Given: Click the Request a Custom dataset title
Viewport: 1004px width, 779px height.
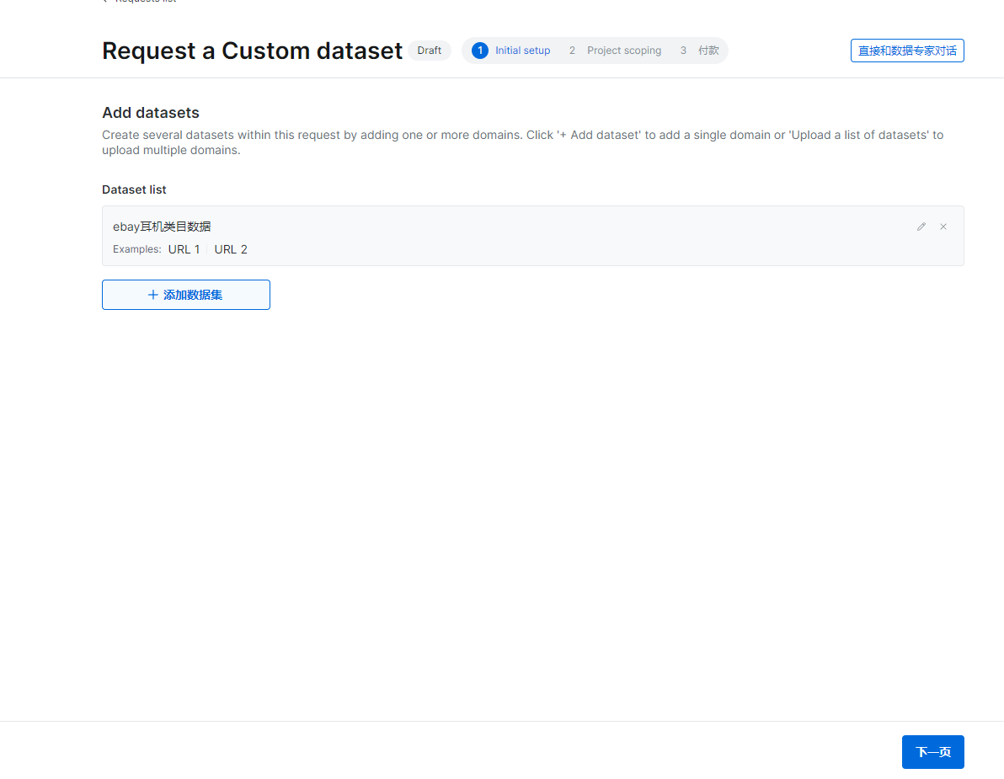Looking at the screenshot, I should click(253, 51).
